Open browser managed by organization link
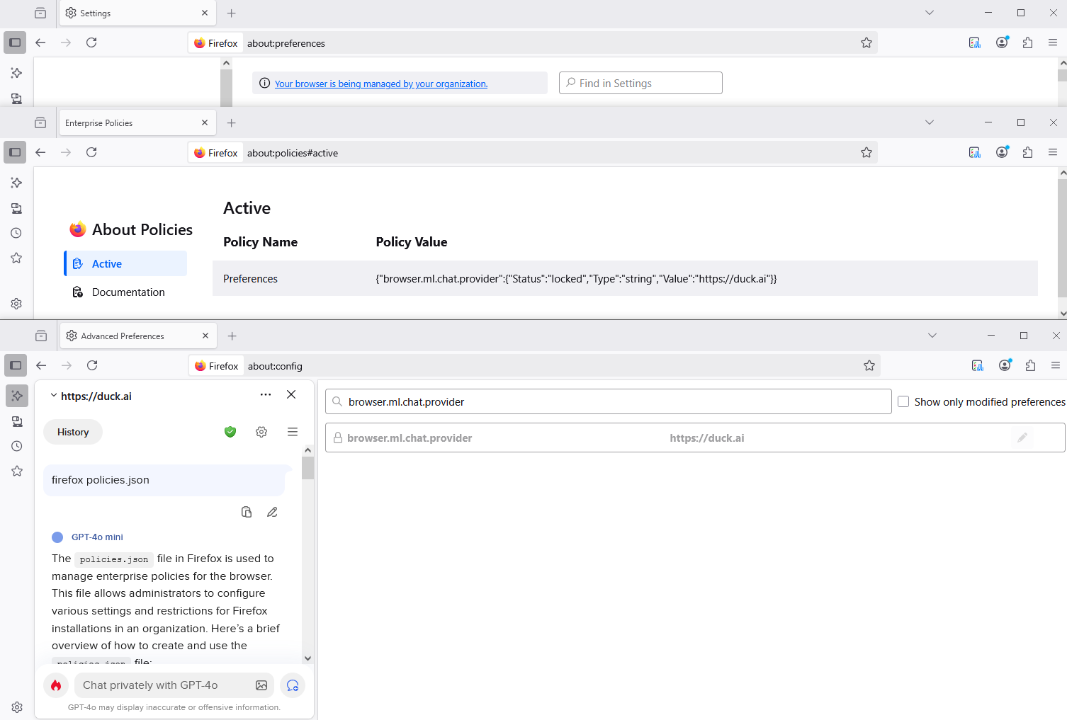Image resolution: width=1067 pixels, height=720 pixels. point(381,84)
